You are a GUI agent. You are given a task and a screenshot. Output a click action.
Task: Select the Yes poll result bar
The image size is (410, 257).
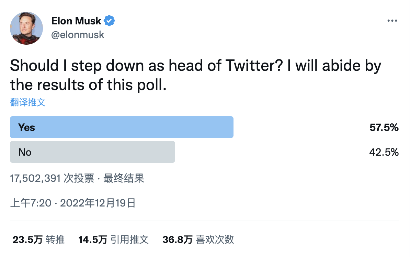[x=122, y=127]
